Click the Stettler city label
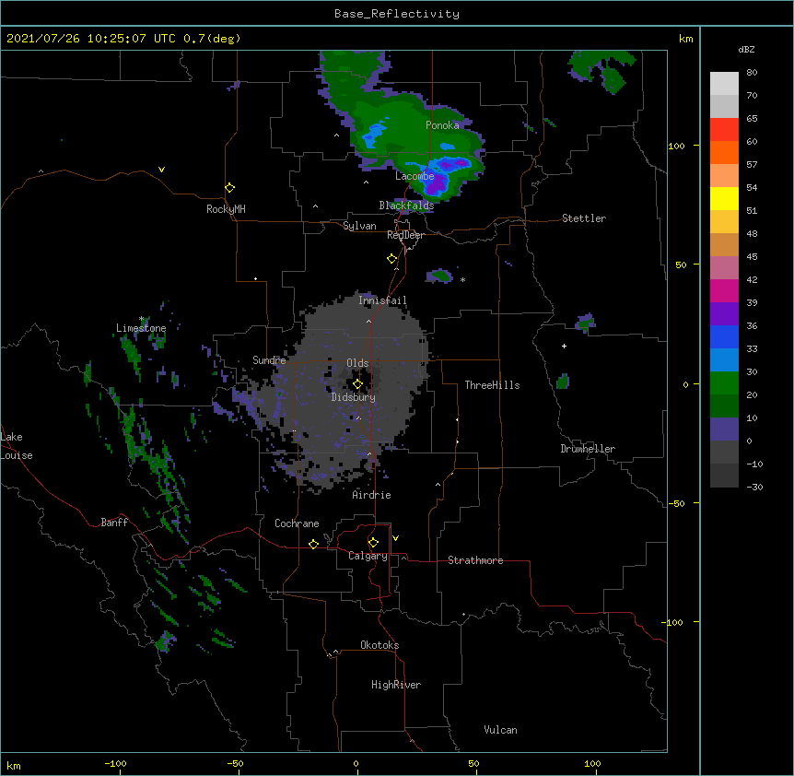This screenshot has height=776, width=794. click(x=584, y=218)
